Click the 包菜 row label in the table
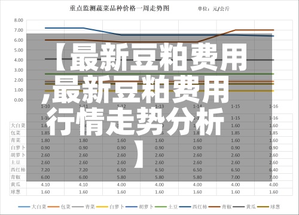 click(16, 133)
